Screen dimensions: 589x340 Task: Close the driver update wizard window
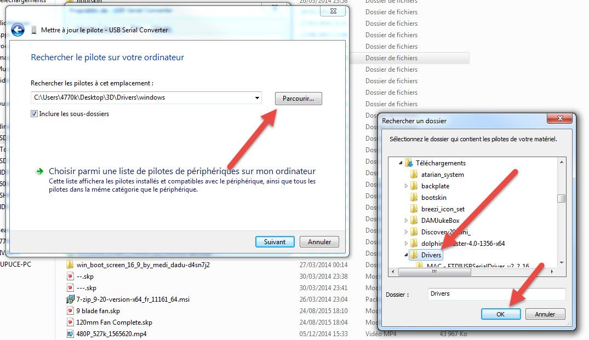coord(333,11)
